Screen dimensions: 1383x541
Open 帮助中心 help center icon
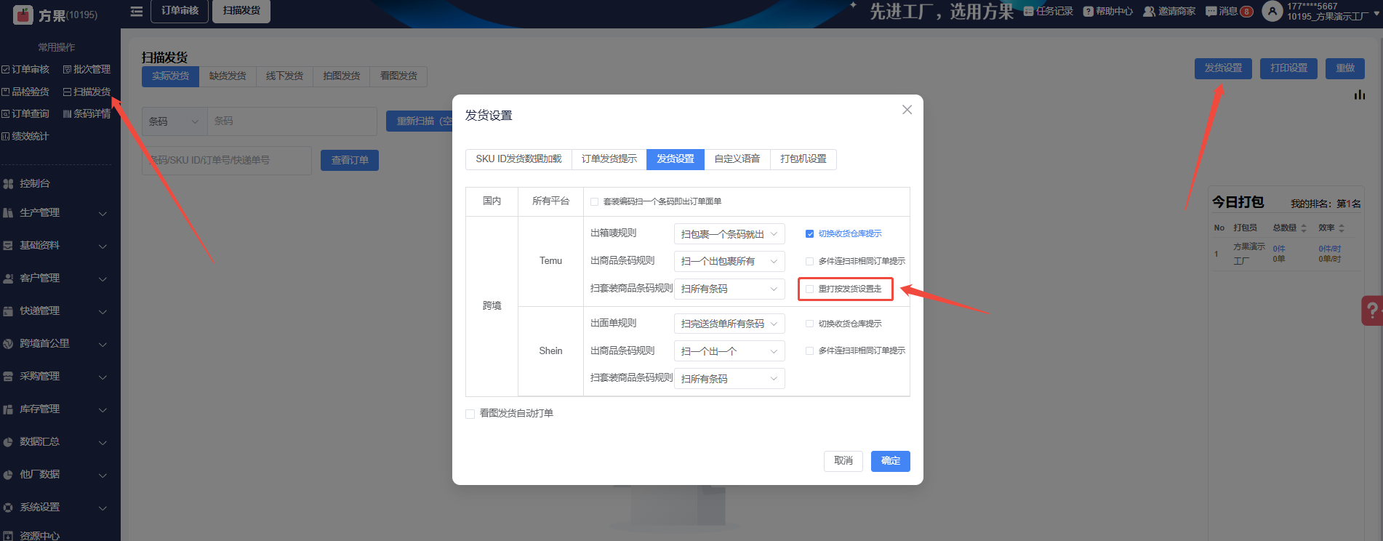(1088, 12)
